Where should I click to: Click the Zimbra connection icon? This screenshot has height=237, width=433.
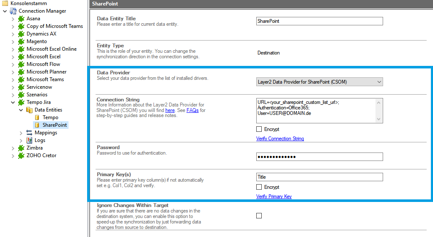click(x=21, y=148)
